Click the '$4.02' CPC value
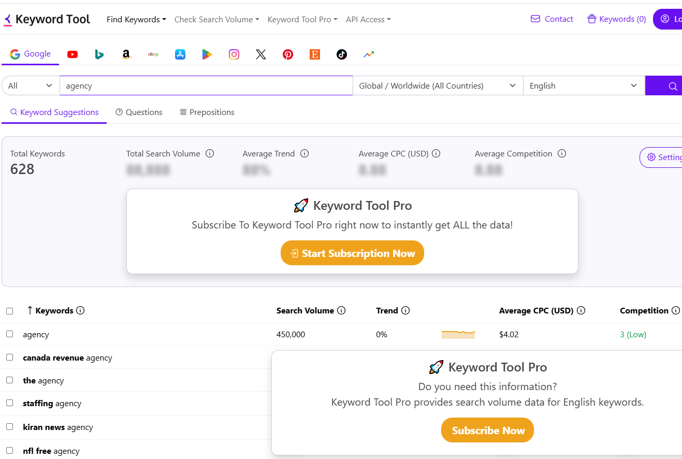Image resolution: width=682 pixels, height=459 pixels. coord(509,335)
